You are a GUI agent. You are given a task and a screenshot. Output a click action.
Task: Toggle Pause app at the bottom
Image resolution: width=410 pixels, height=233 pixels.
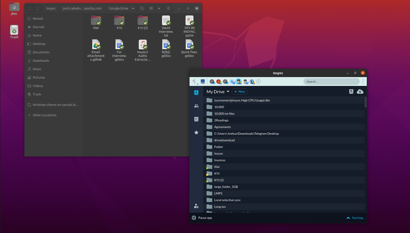(202, 217)
